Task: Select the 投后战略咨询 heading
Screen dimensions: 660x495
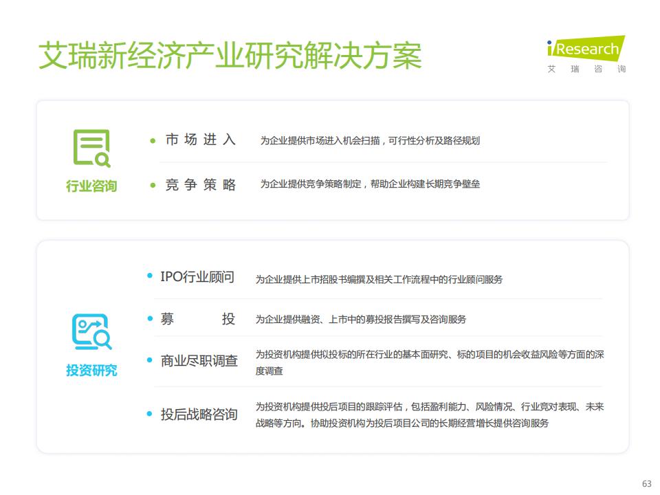Action: (x=199, y=415)
